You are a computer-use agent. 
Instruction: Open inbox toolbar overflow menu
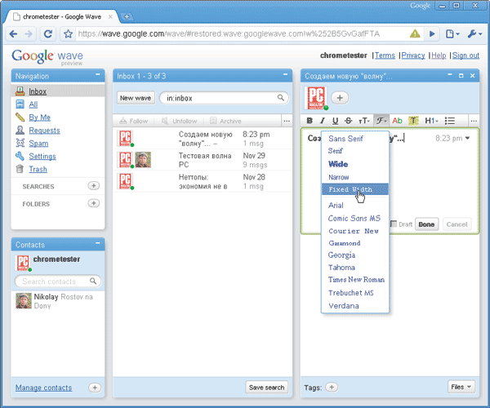pyautogui.click(x=287, y=121)
